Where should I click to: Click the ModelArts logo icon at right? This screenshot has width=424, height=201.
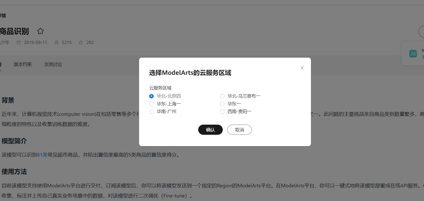pos(413,54)
